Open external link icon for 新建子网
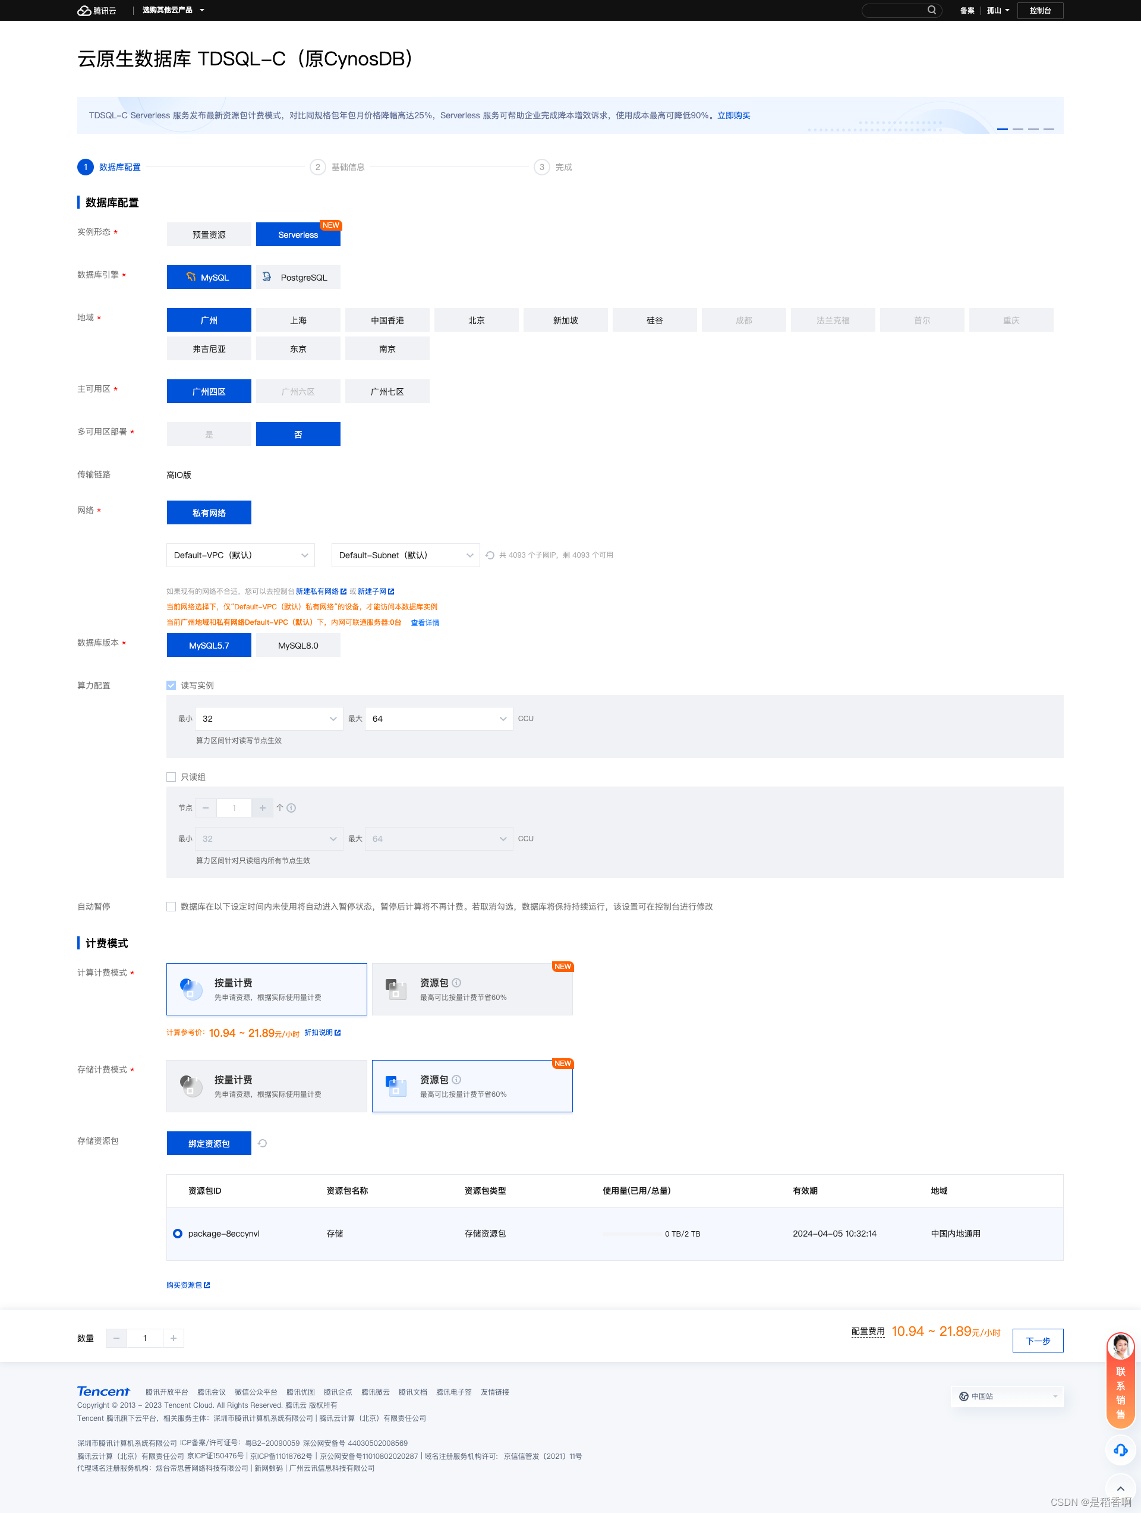 click(x=391, y=592)
